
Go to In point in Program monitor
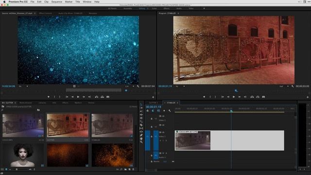click(223, 97)
